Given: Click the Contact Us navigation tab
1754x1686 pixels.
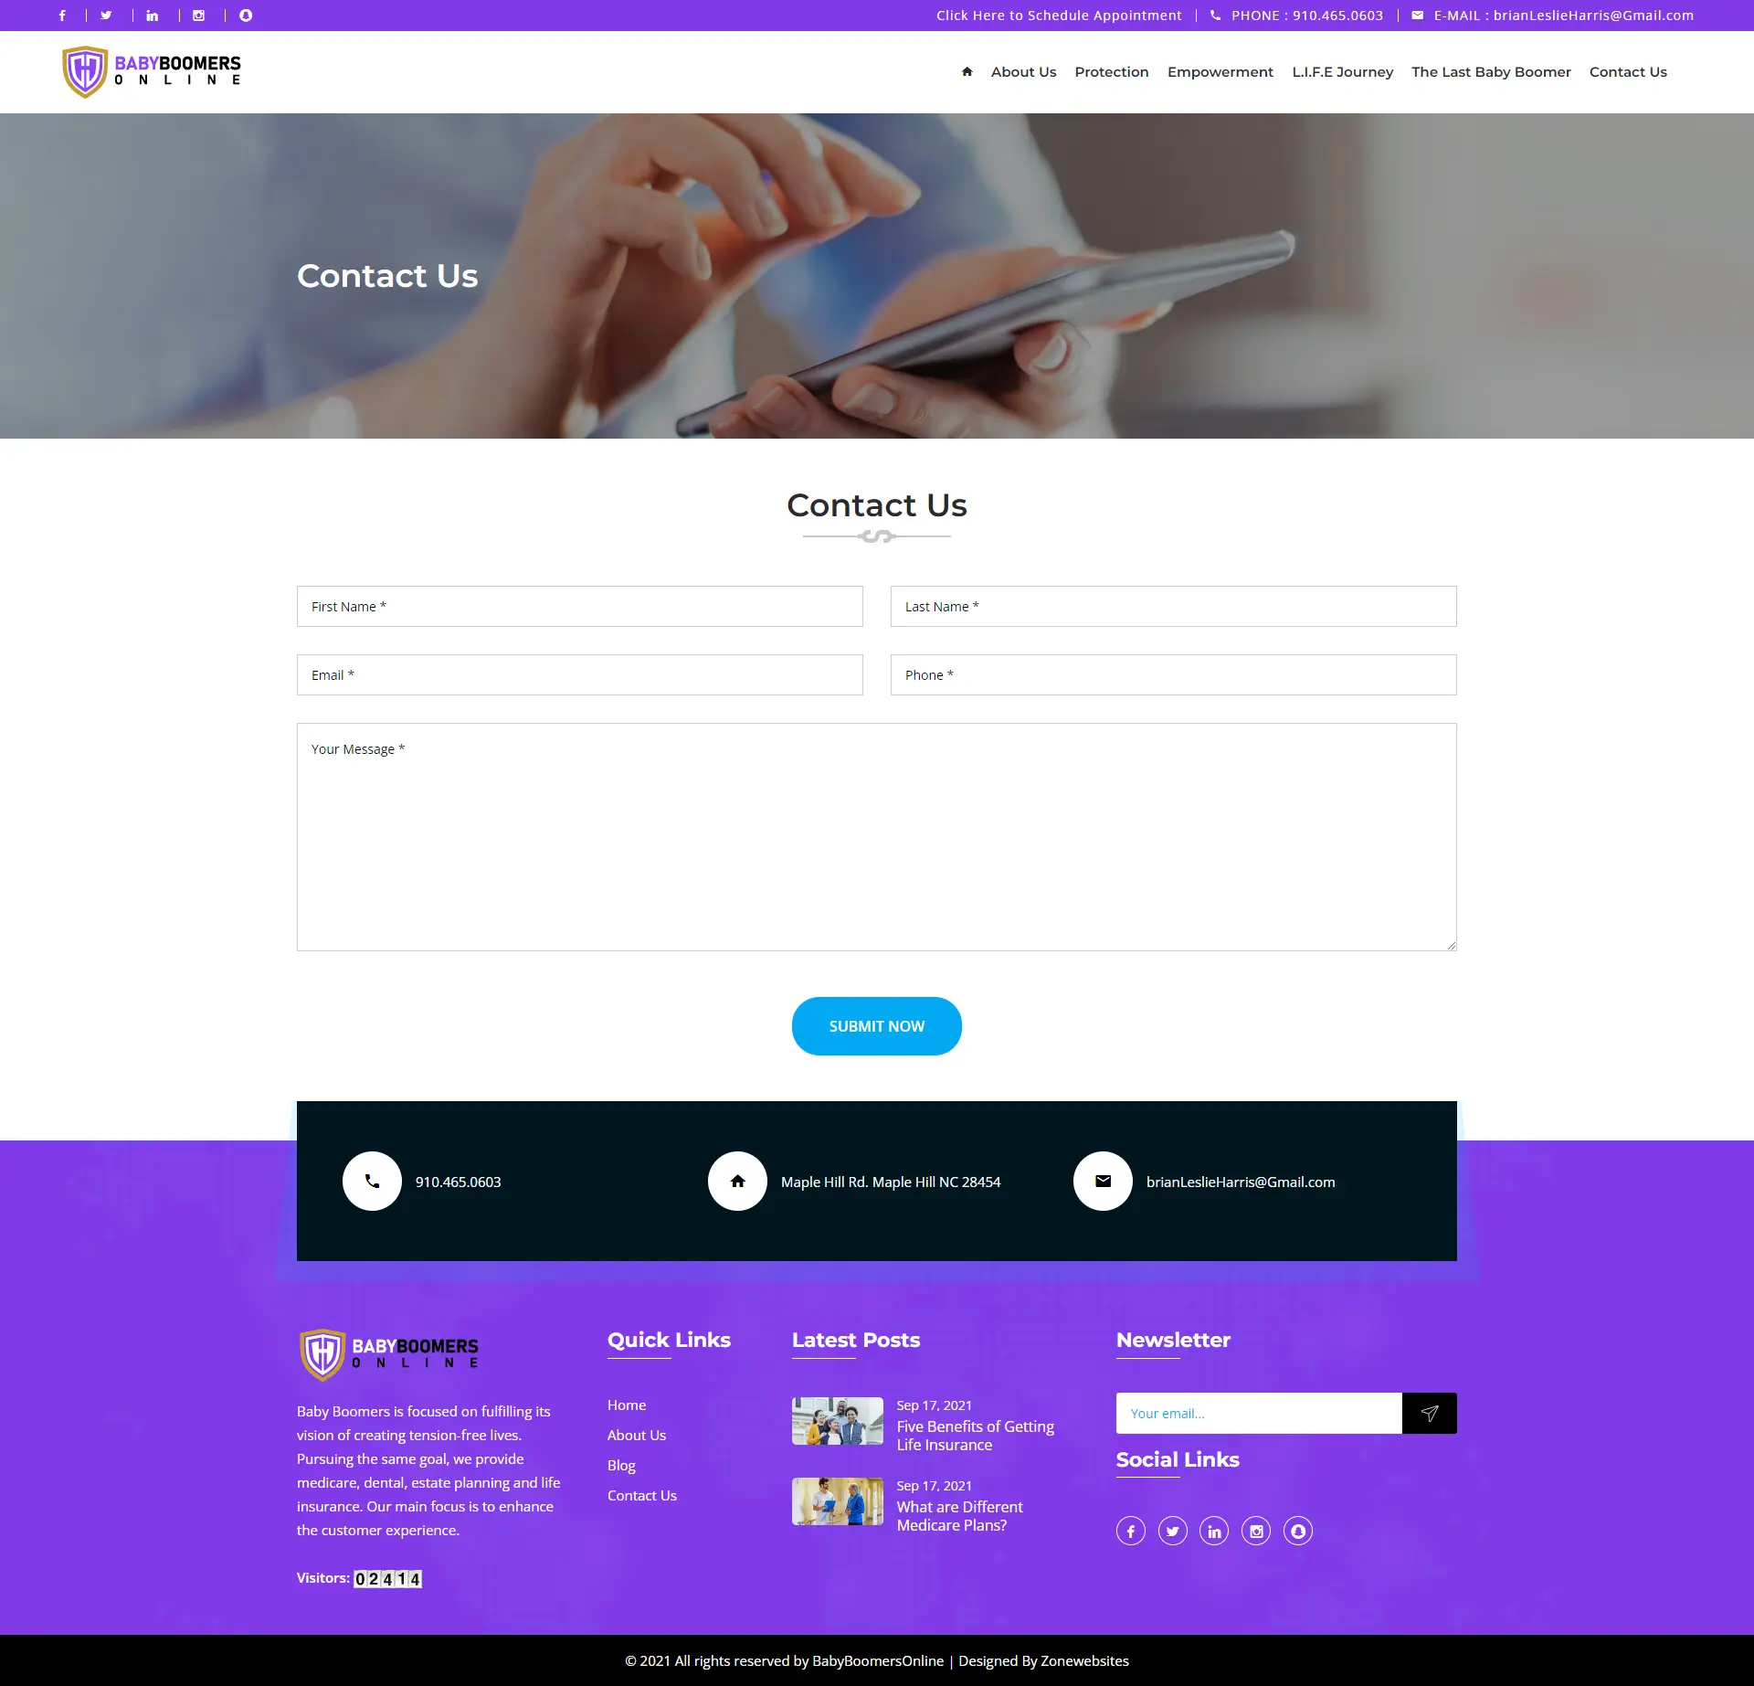Looking at the screenshot, I should (x=1627, y=70).
